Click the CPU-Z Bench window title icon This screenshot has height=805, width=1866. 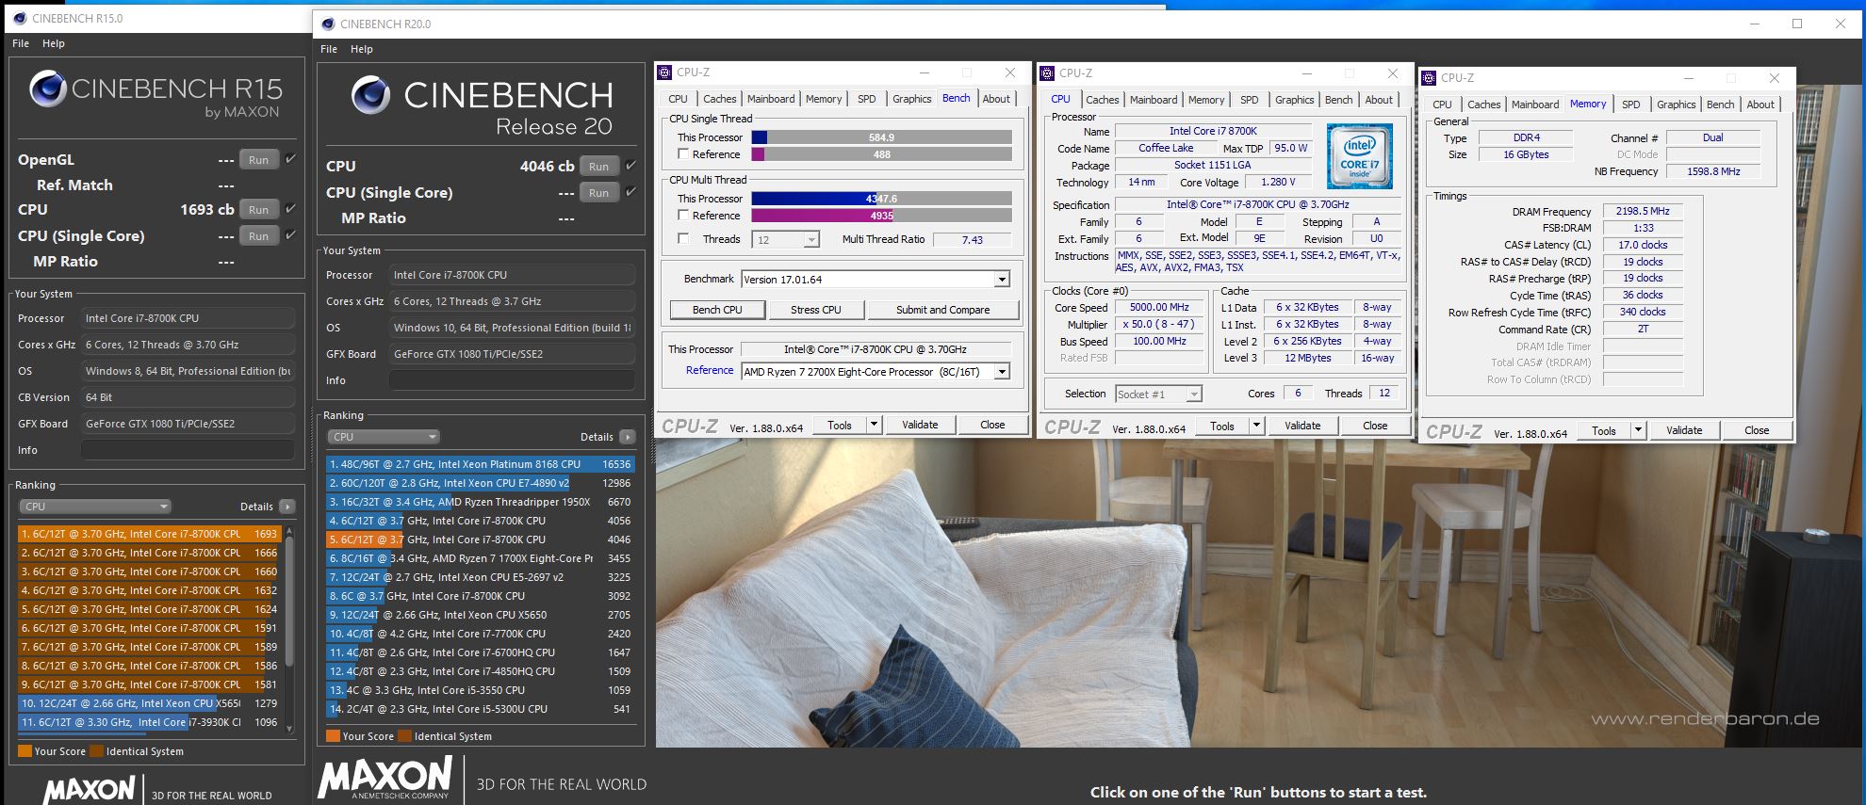(664, 72)
